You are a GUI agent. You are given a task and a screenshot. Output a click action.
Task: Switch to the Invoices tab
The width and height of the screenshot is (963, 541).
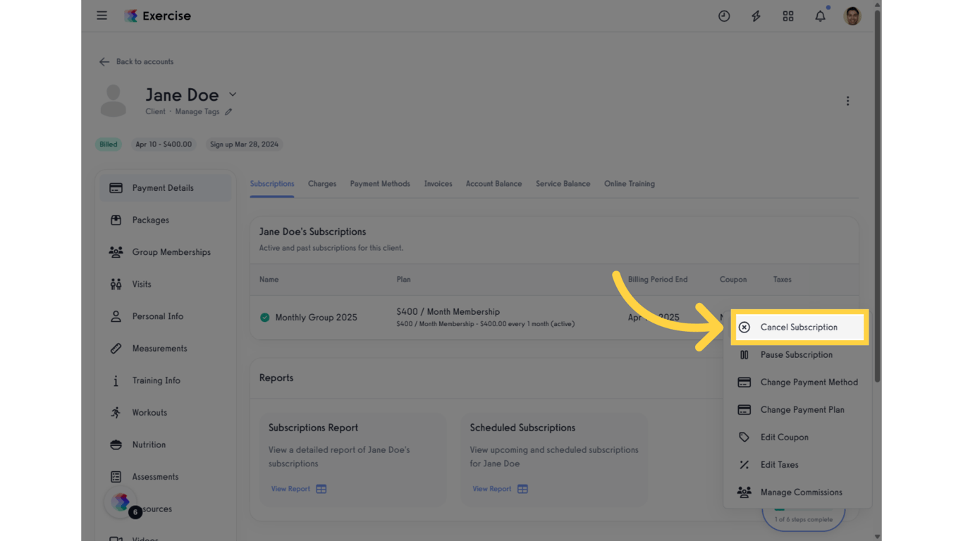438,183
